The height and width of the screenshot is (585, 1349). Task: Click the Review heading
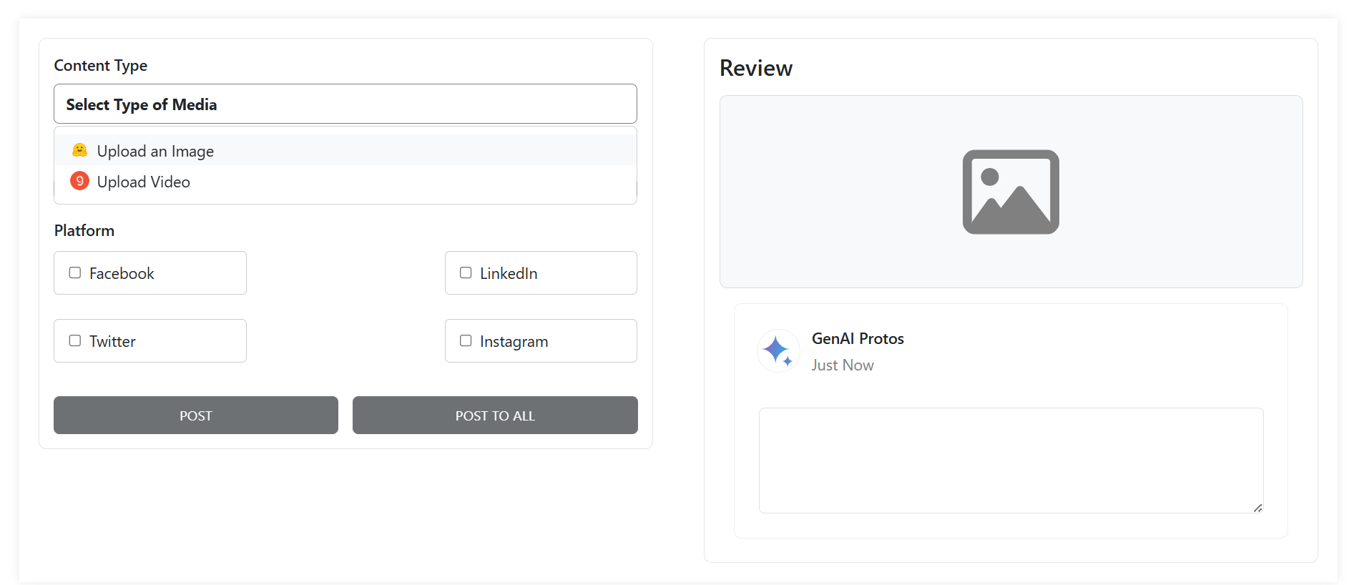[x=756, y=68]
